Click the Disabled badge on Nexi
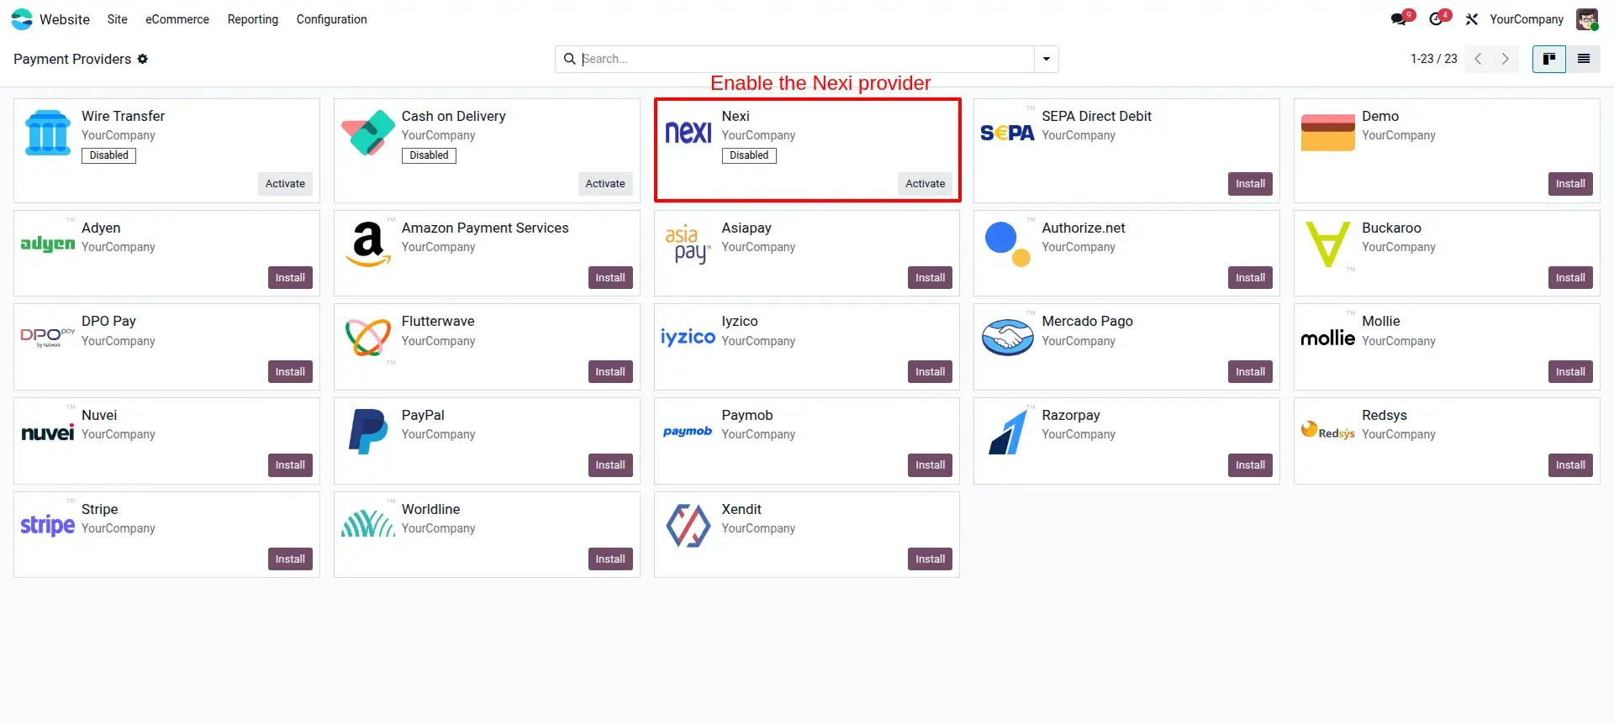 click(x=749, y=155)
